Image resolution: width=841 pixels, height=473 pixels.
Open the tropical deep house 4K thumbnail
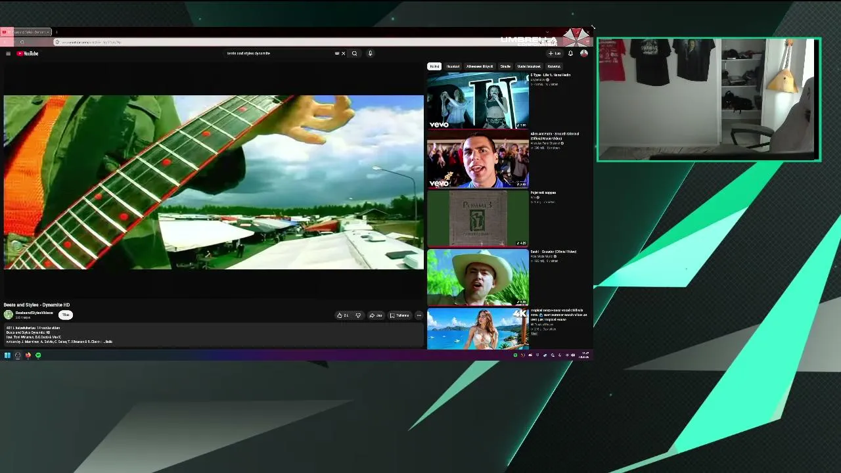pos(478,328)
